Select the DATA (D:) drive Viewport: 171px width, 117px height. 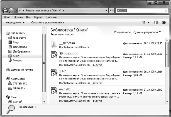click(x=18, y=88)
